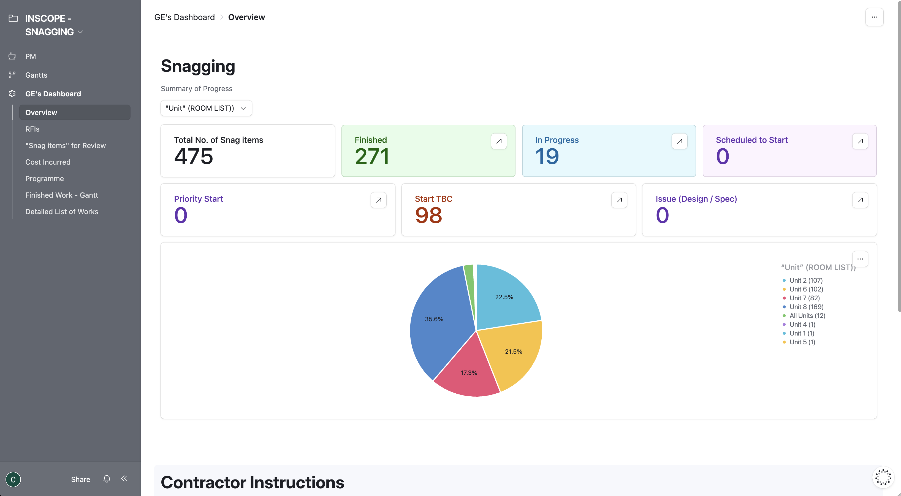Open Finished Work - Gantt page
Screen dimensions: 901x496
[x=62, y=195]
